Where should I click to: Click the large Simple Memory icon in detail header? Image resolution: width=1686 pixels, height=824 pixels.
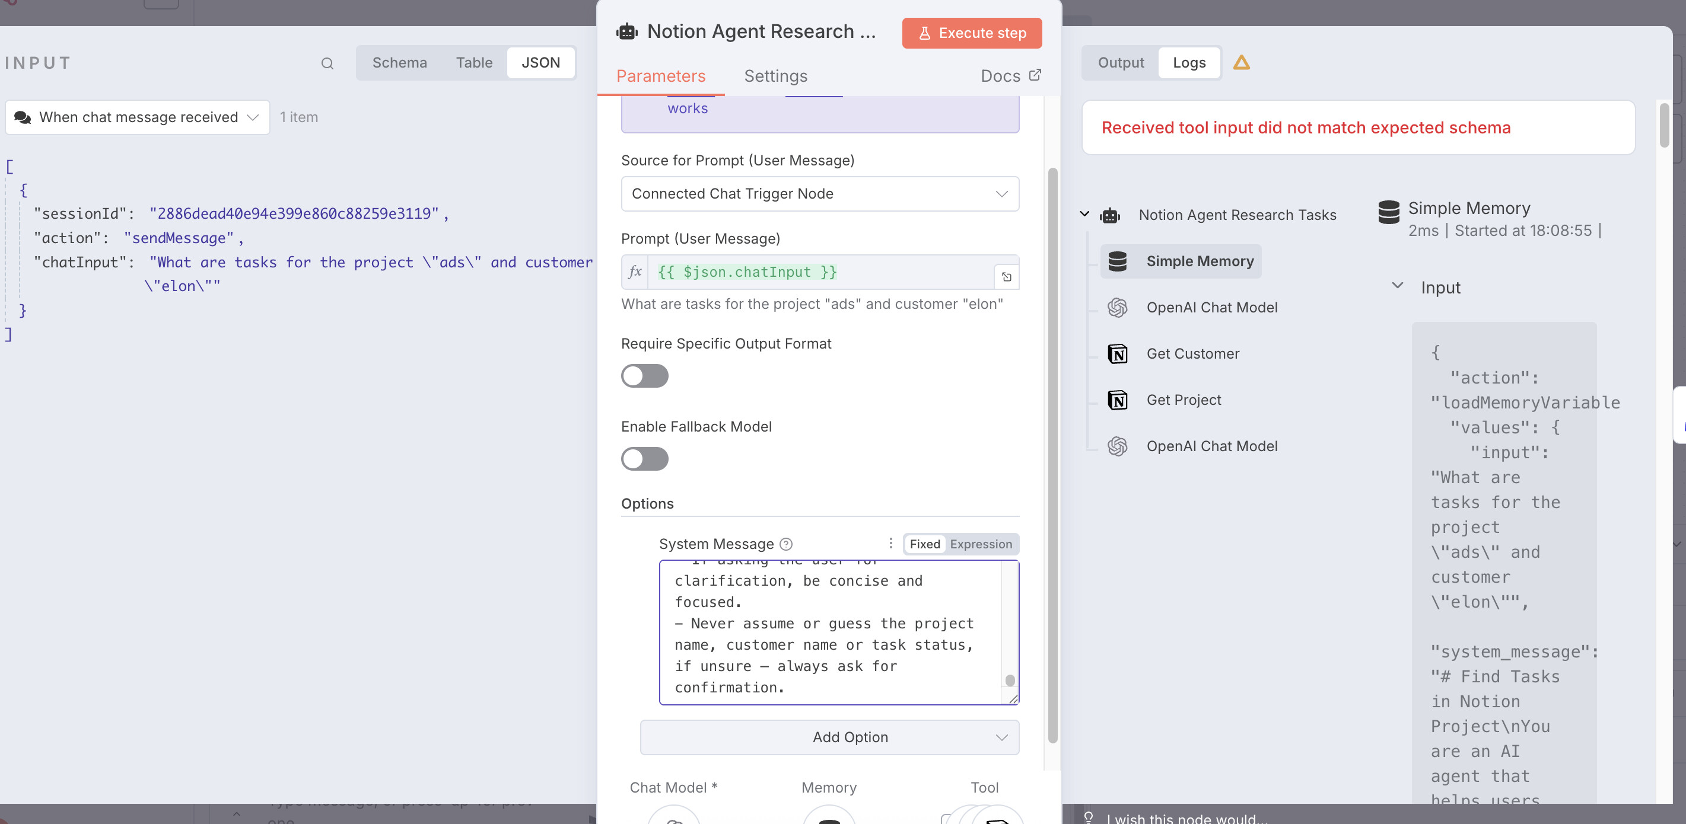(x=1388, y=213)
